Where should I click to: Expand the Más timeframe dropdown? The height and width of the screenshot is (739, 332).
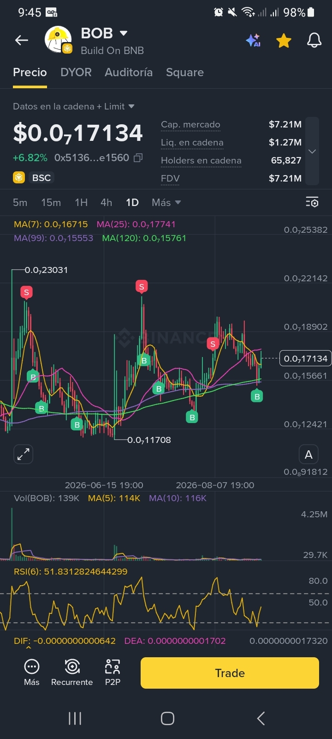tap(166, 203)
